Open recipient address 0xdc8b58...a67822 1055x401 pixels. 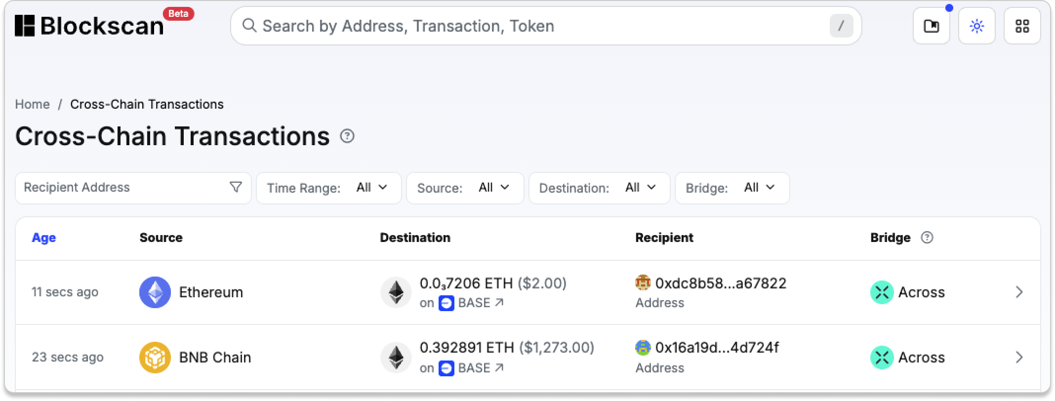pyautogui.click(x=720, y=283)
